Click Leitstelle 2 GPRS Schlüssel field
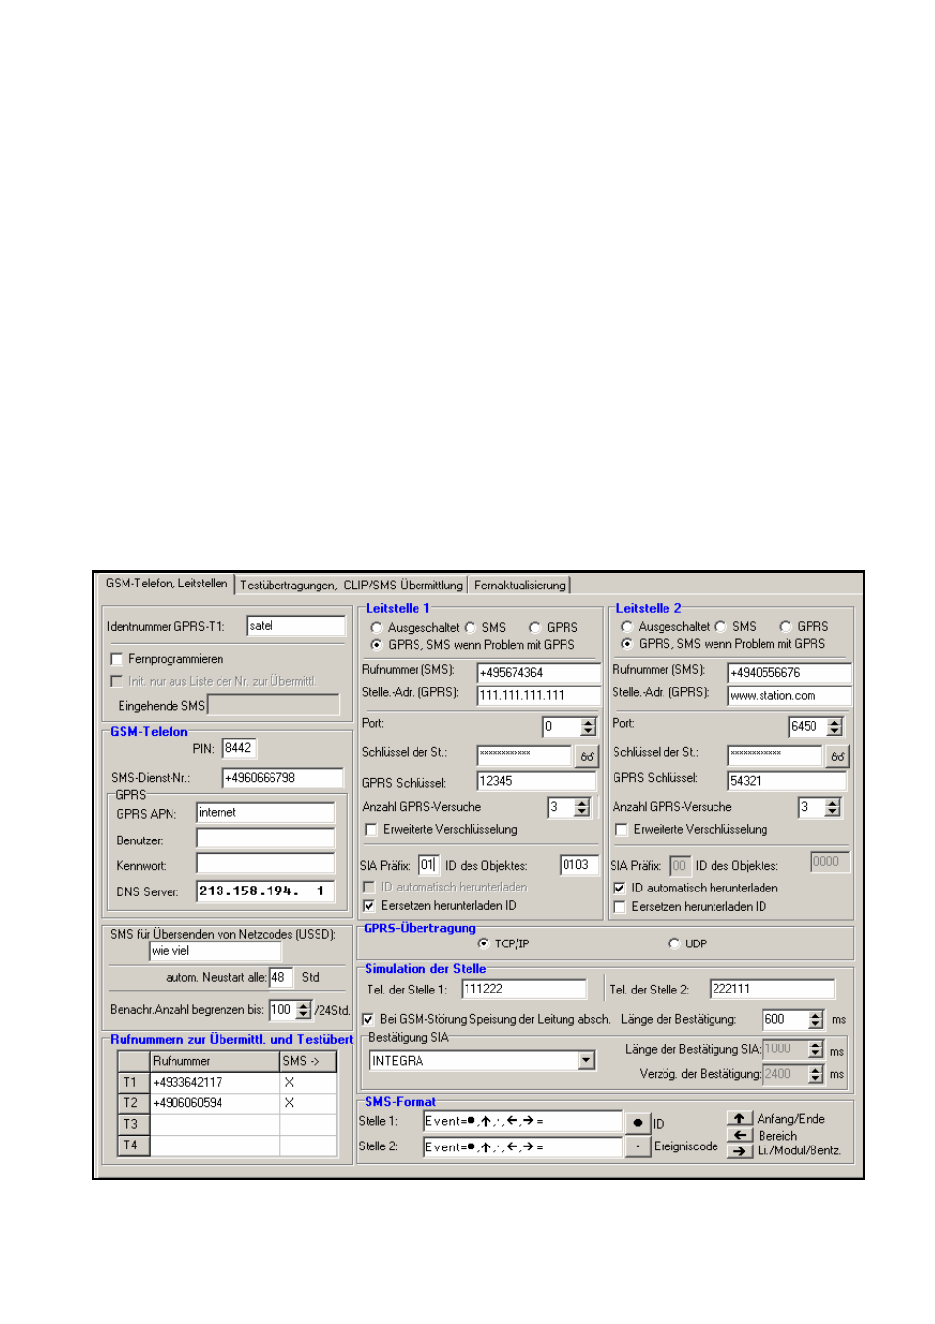Screen dimensions: 935x1324 [786, 781]
